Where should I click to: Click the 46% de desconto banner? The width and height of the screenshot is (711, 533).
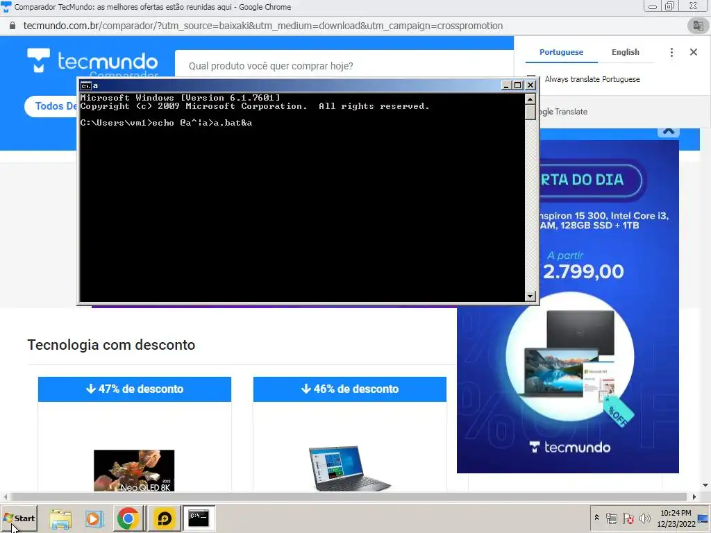(x=350, y=389)
